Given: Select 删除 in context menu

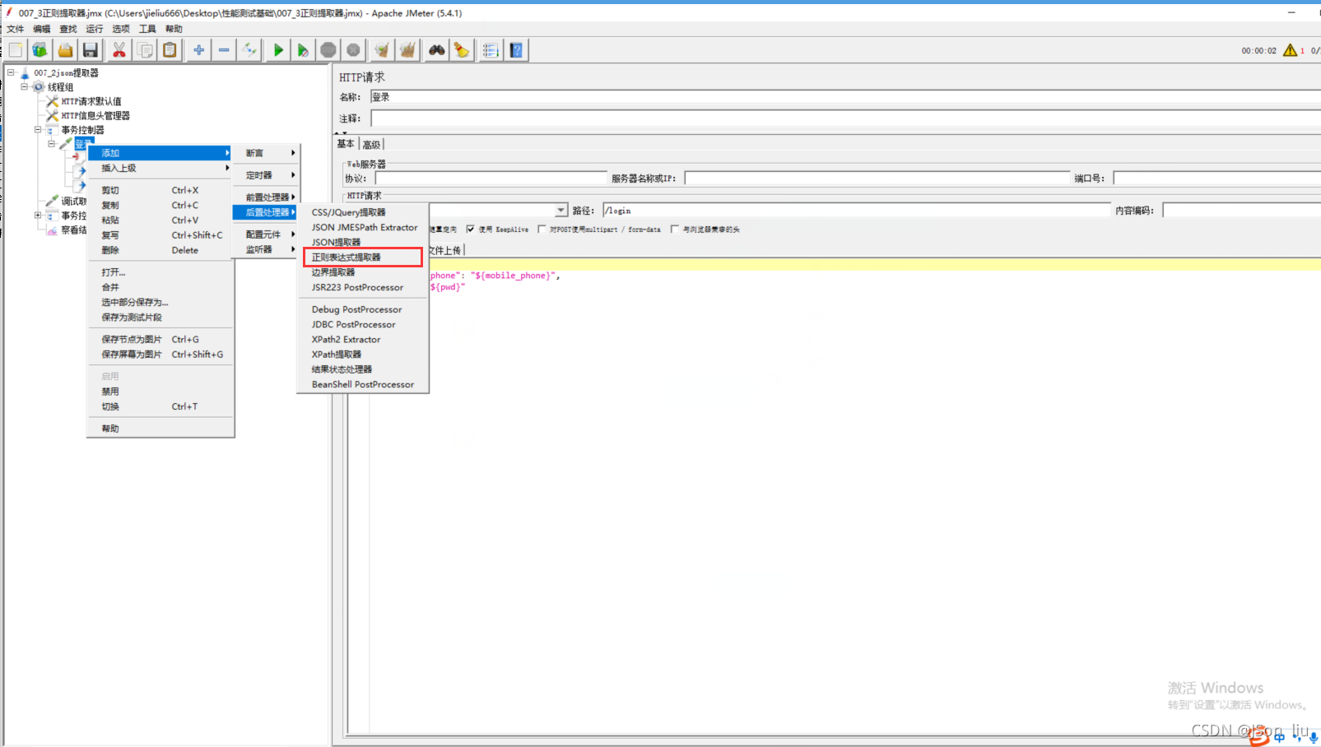Looking at the screenshot, I should click(160, 250).
